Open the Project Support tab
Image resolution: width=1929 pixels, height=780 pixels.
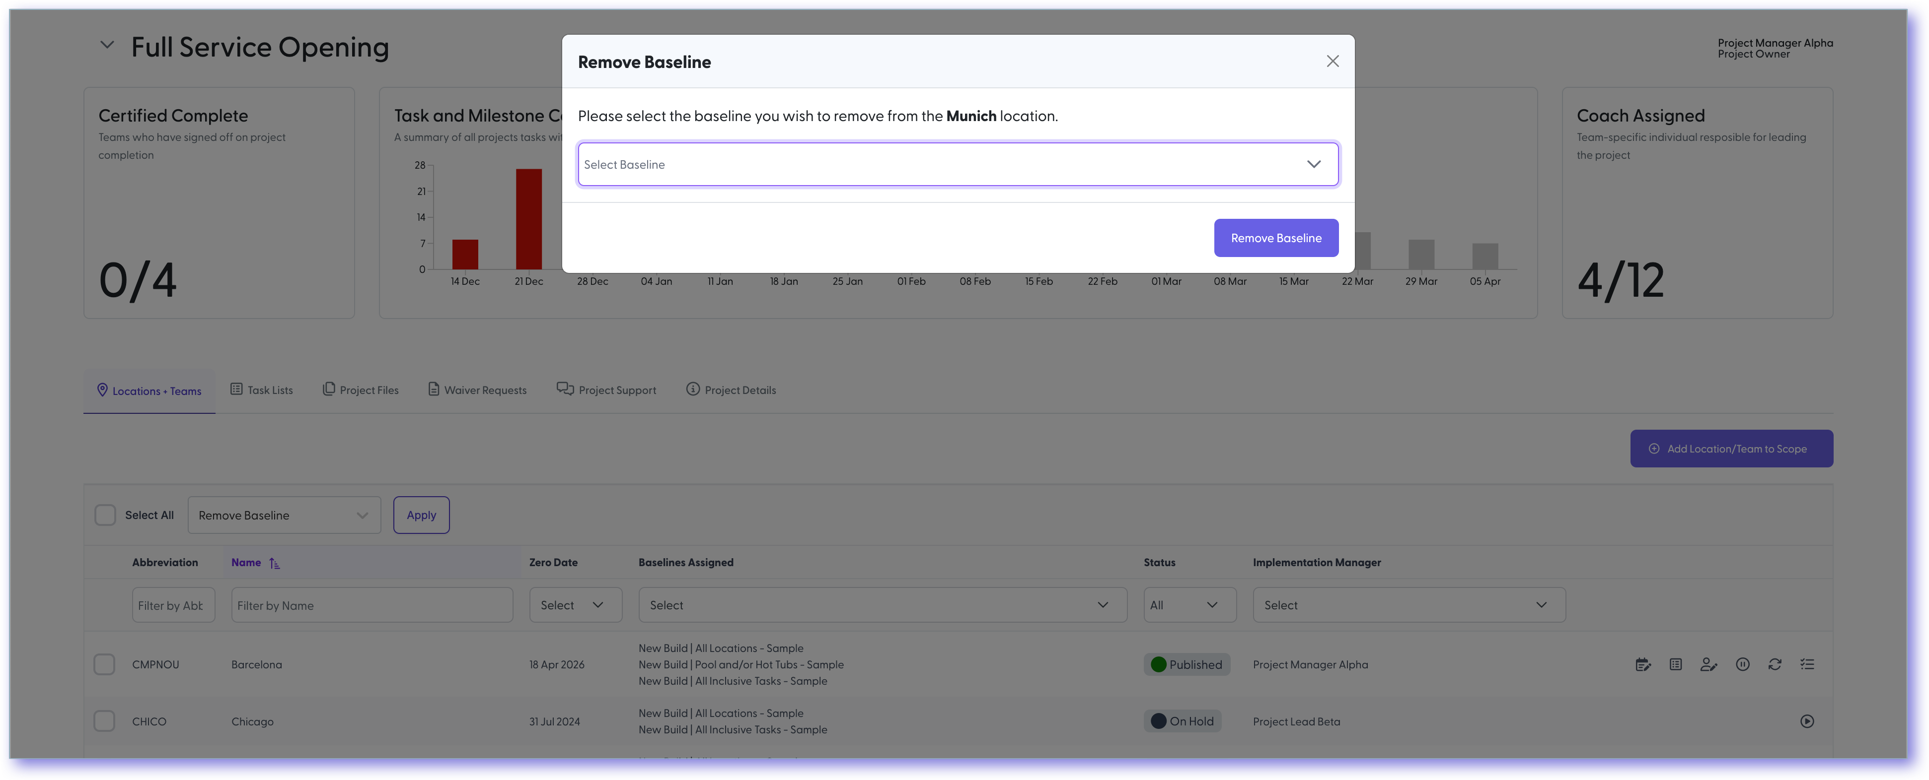606,390
